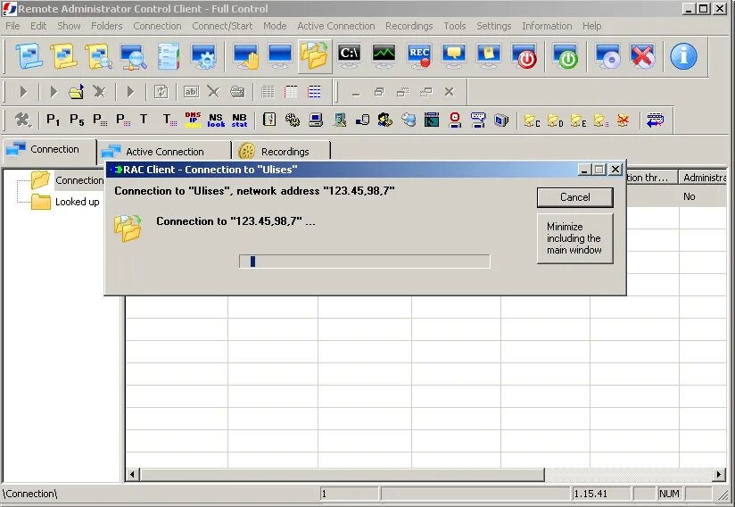Run the NS look tool
This screenshot has height=507, width=735.
[x=216, y=121]
